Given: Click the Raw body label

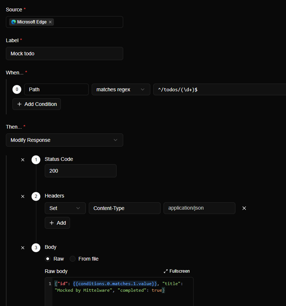Looking at the screenshot, I should 56,272.
